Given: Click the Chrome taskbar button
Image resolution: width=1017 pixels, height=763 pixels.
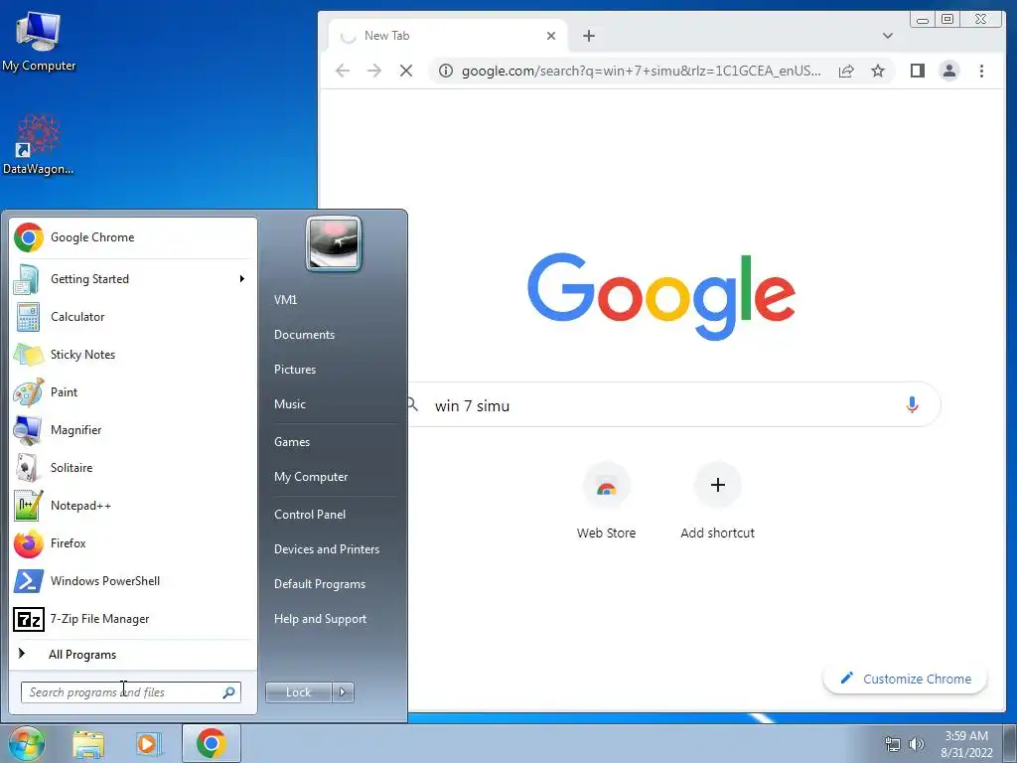Looking at the screenshot, I should (212, 743).
